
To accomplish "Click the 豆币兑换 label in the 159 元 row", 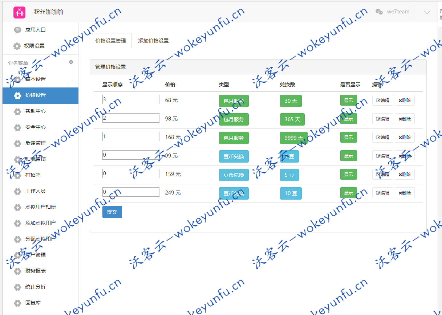I will point(234,175).
